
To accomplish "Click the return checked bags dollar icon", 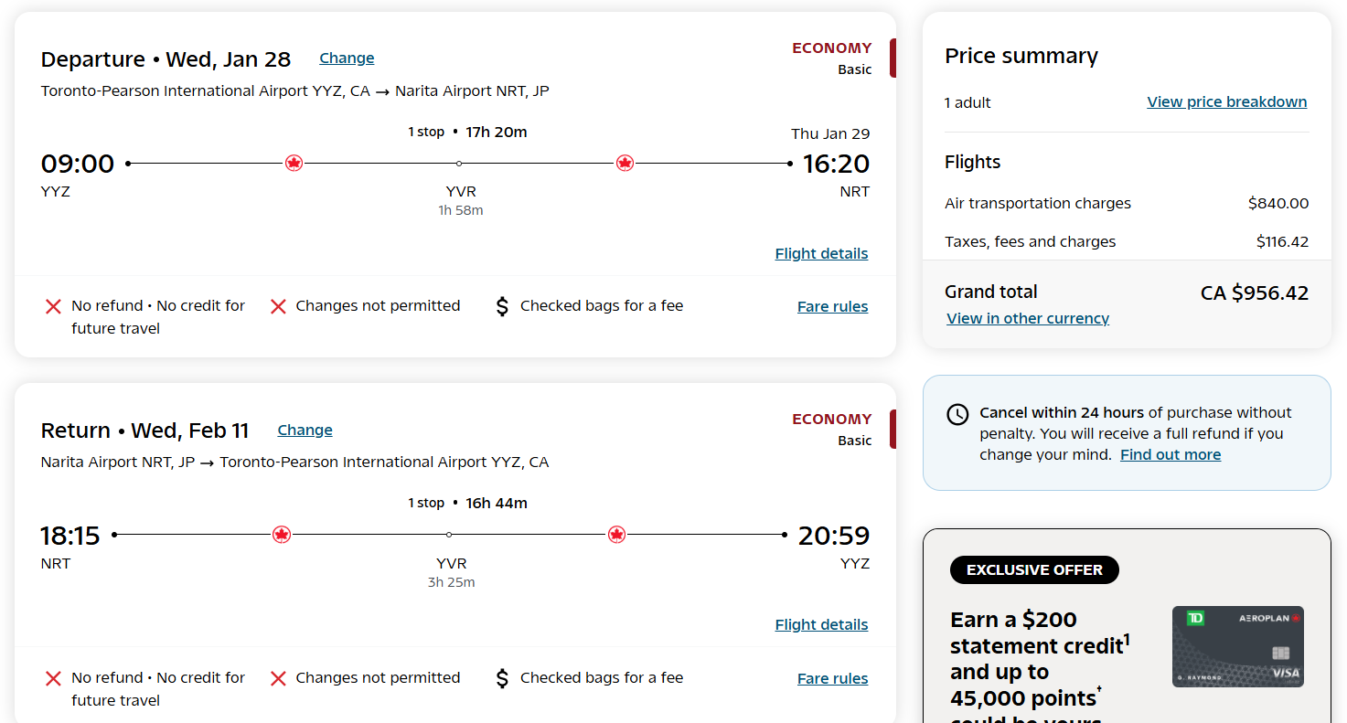I will click(x=502, y=678).
